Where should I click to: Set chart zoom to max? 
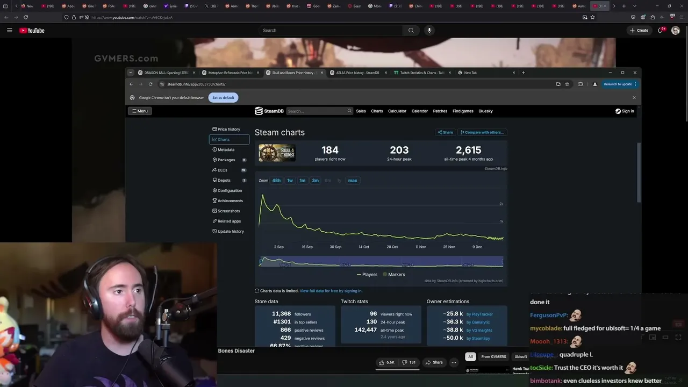point(353,181)
